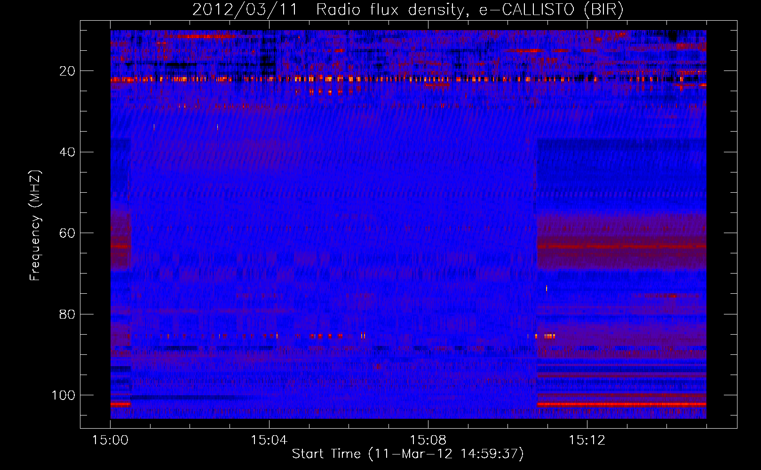Click the x-axis time label '15:12'

point(587,440)
